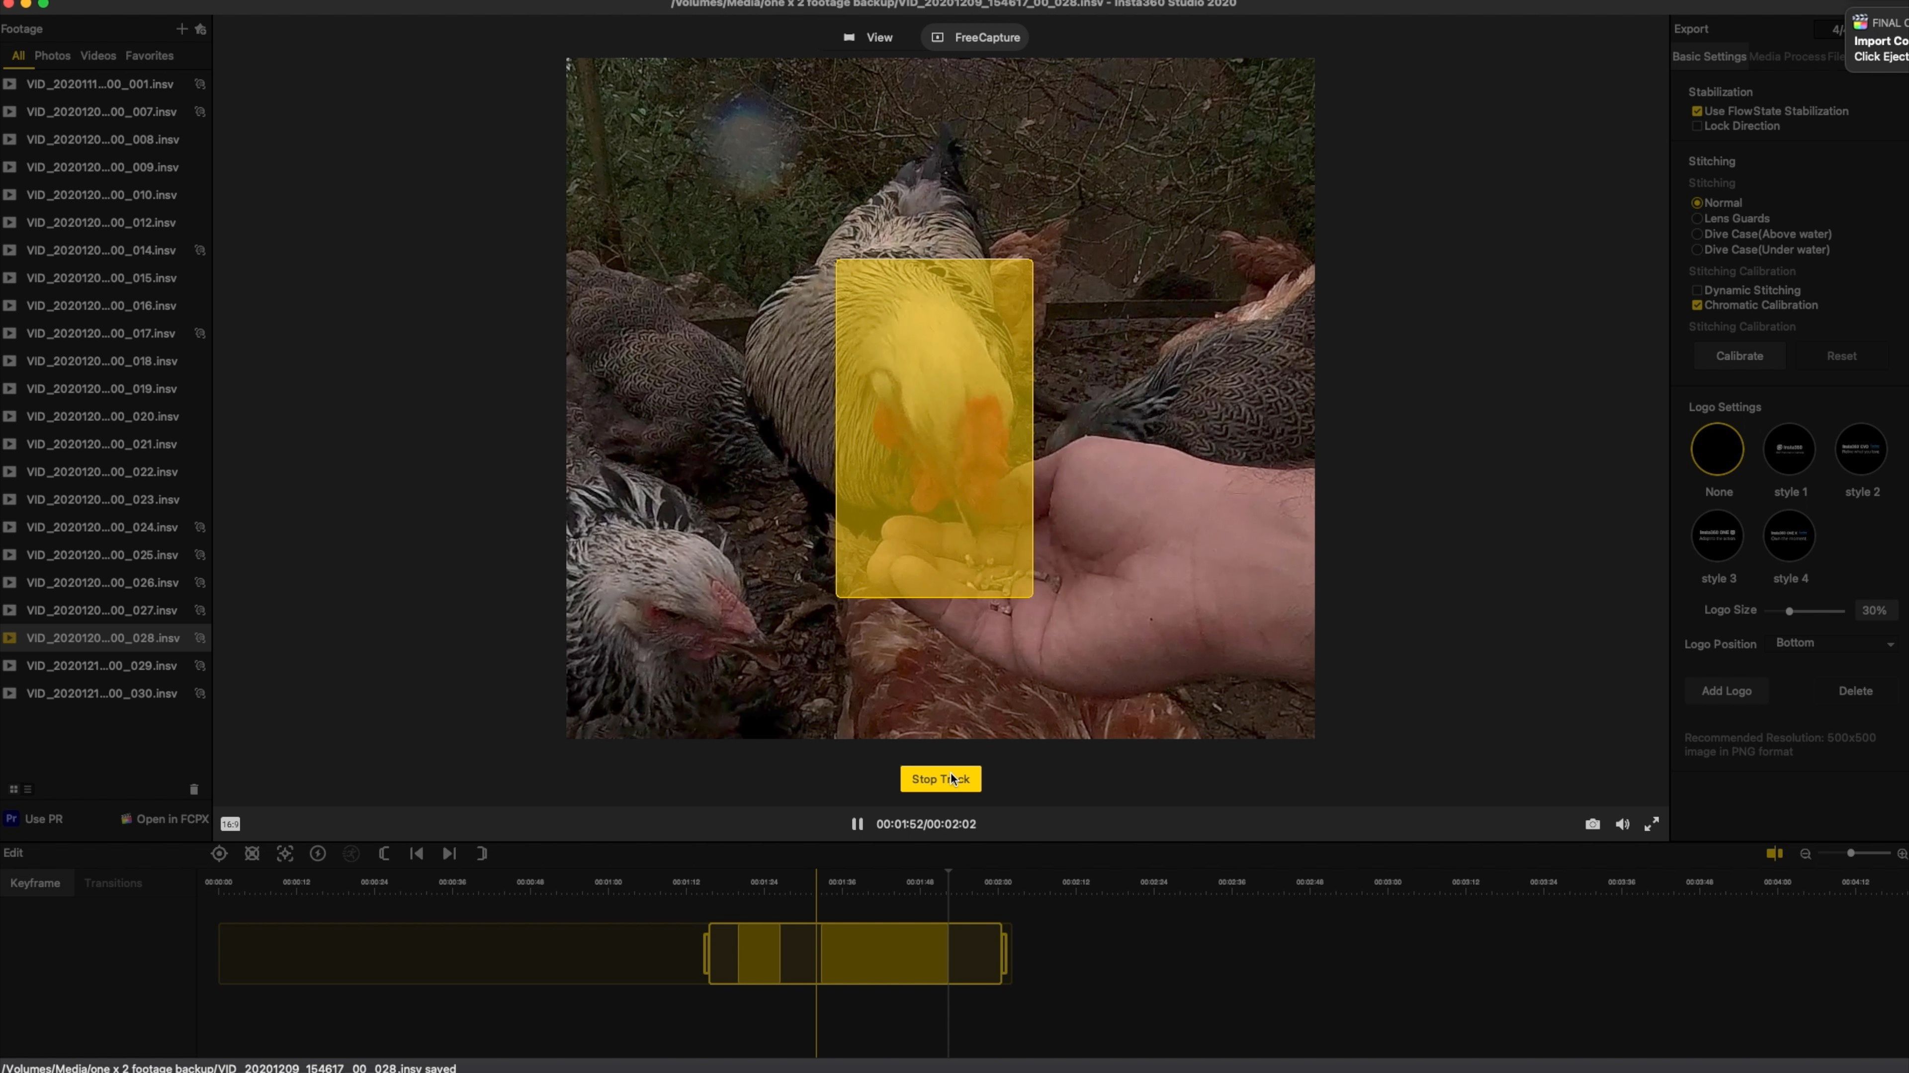Image resolution: width=1909 pixels, height=1073 pixels.
Task: Click the 16:9 aspect ratio icon
Action: coord(231,824)
